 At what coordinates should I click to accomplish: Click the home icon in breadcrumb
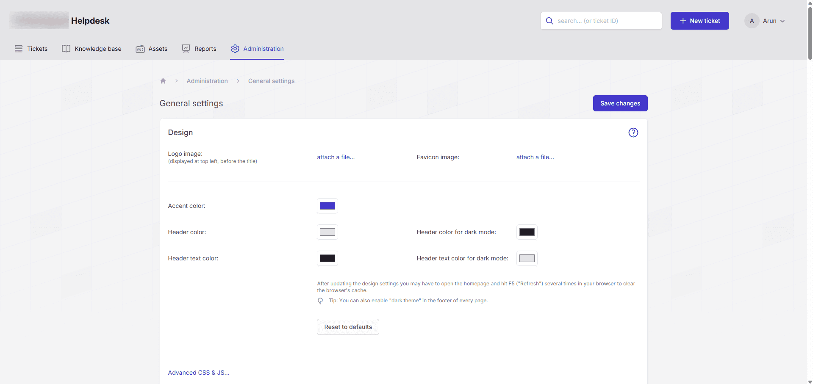point(163,81)
